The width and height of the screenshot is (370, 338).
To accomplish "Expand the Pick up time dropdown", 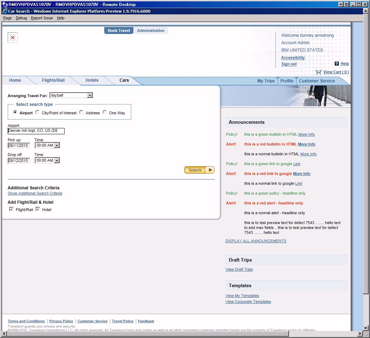I will click(57, 146).
